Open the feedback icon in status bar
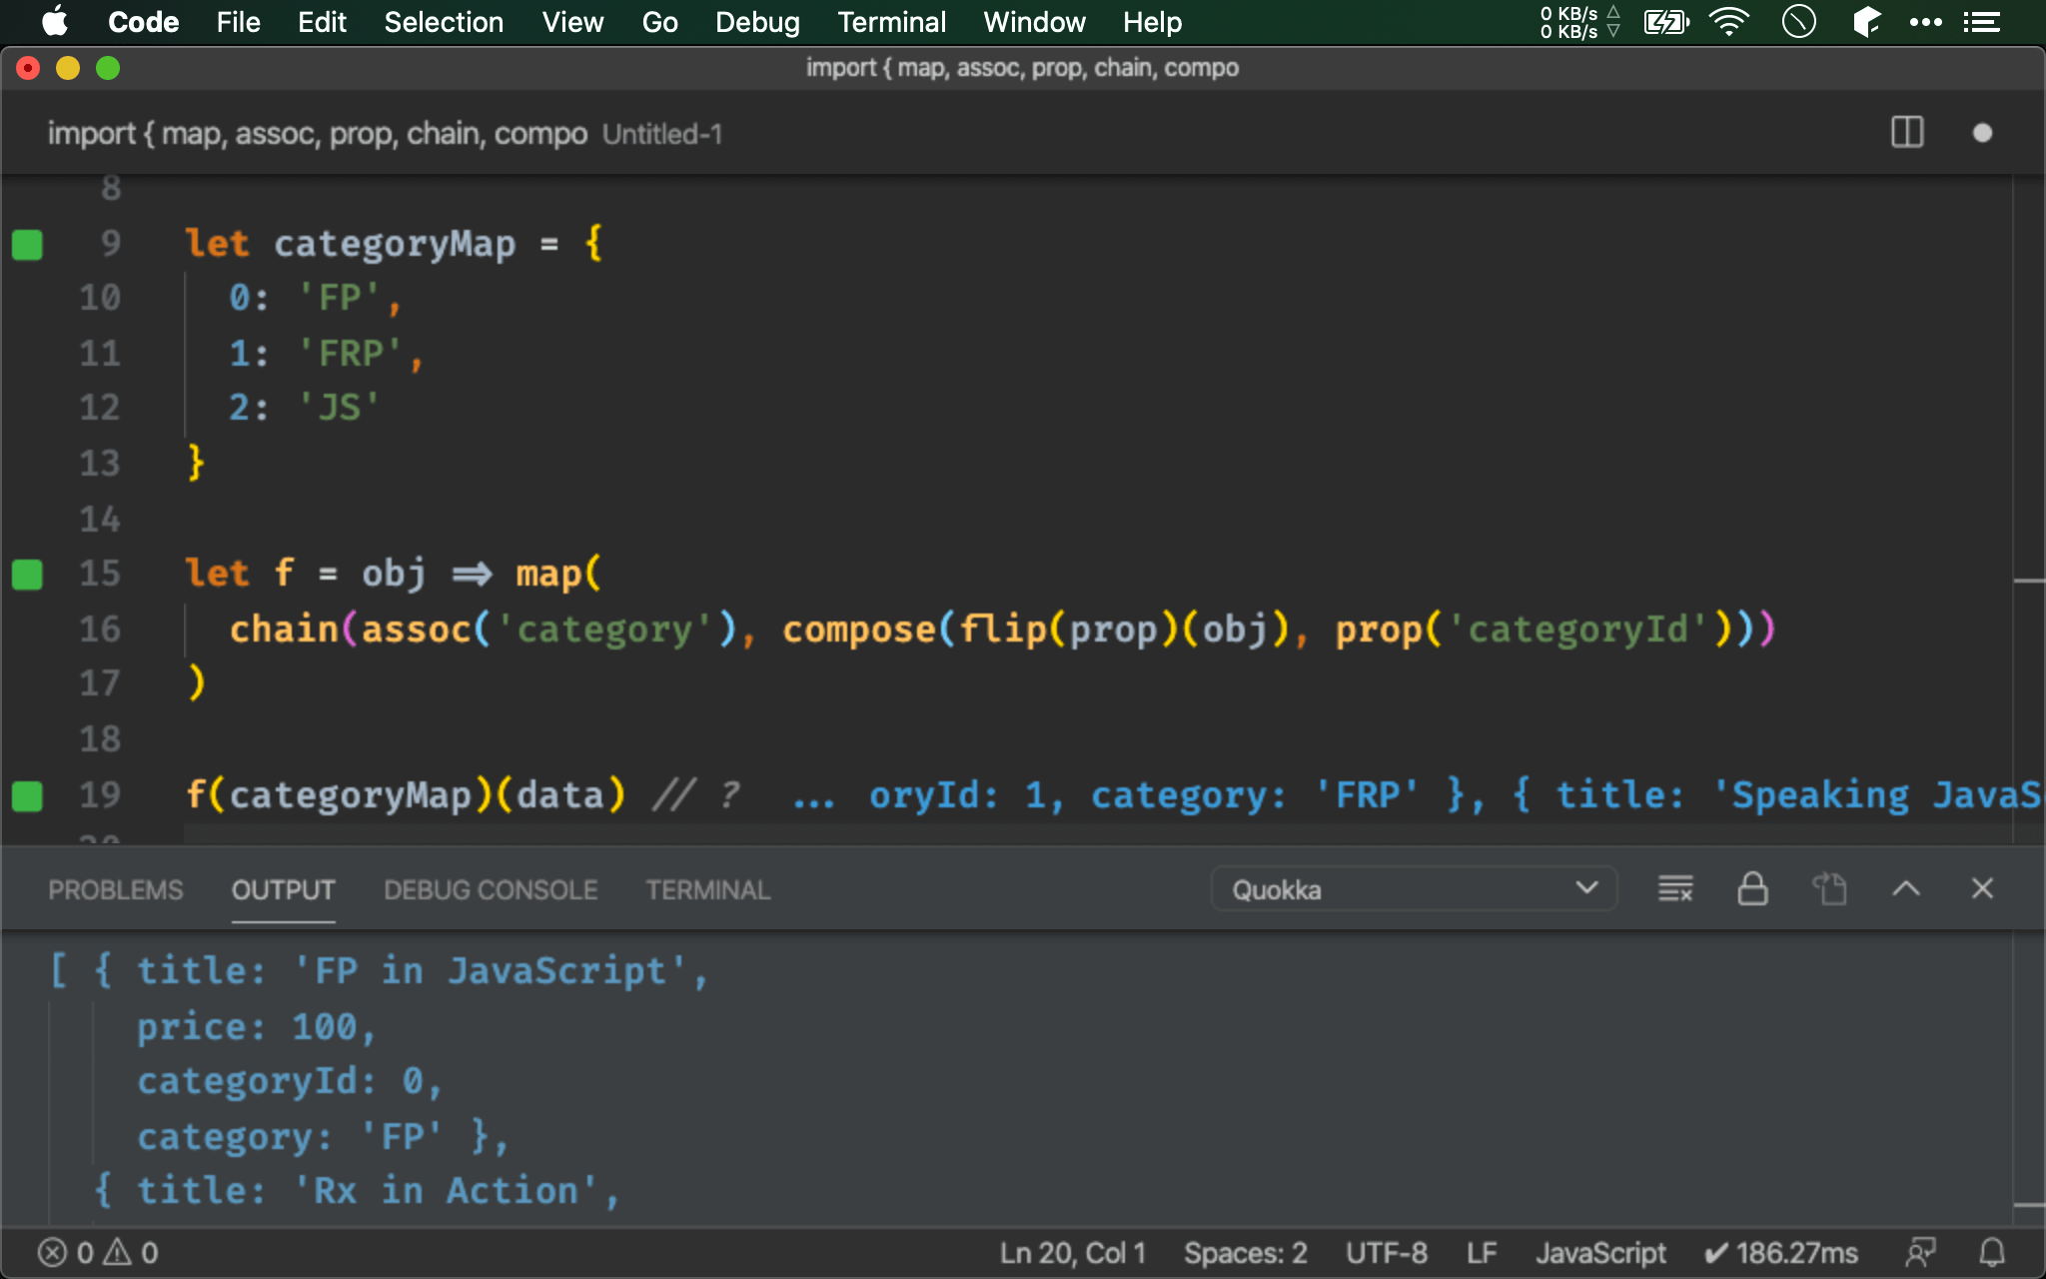This screenshot has height=1279, width=2046. click(x=1920, y=1253)
